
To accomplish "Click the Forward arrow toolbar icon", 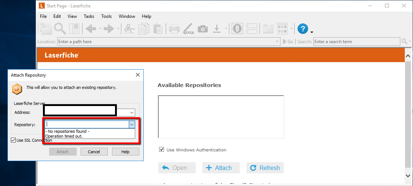I will click(109, 29).
